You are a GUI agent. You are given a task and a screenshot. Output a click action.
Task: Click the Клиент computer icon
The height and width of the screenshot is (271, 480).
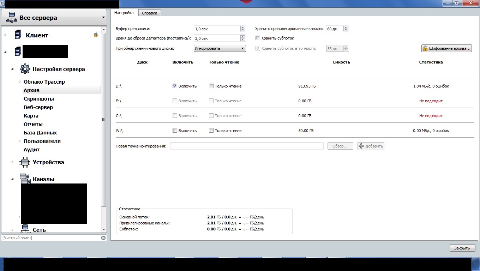click(x=18, y=35)
